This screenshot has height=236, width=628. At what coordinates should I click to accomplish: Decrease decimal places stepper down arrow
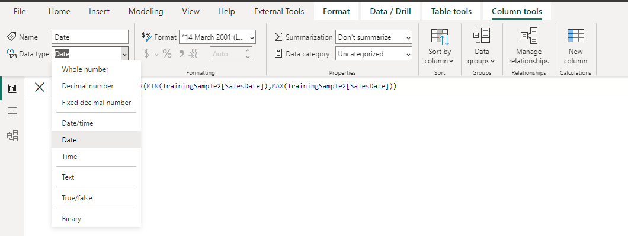[248, 57]
